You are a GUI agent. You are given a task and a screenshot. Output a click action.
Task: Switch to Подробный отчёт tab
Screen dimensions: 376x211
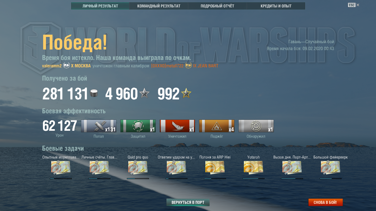[217, 6]
